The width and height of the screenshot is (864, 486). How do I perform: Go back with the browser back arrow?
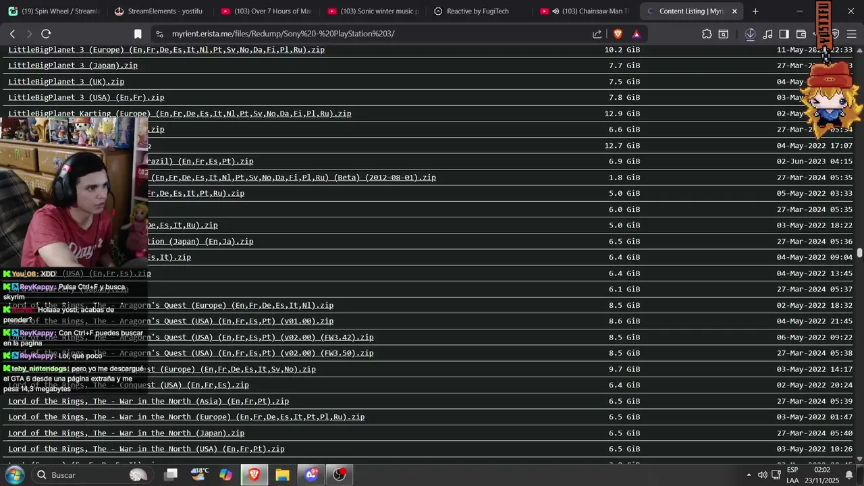point(12,34)
